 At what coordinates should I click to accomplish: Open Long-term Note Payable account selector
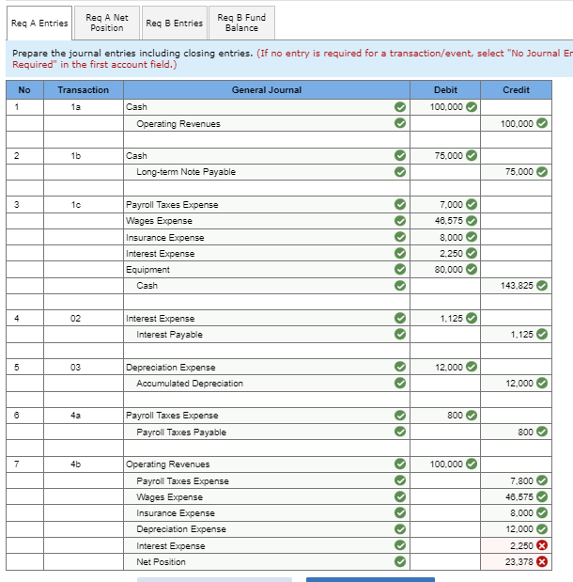click(267, 172)
